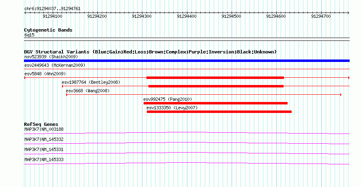Click the DGV Structural Variants track title
The height and width of the screenshot is (187, 361).
pyautogui.click(x=150, y=52)
